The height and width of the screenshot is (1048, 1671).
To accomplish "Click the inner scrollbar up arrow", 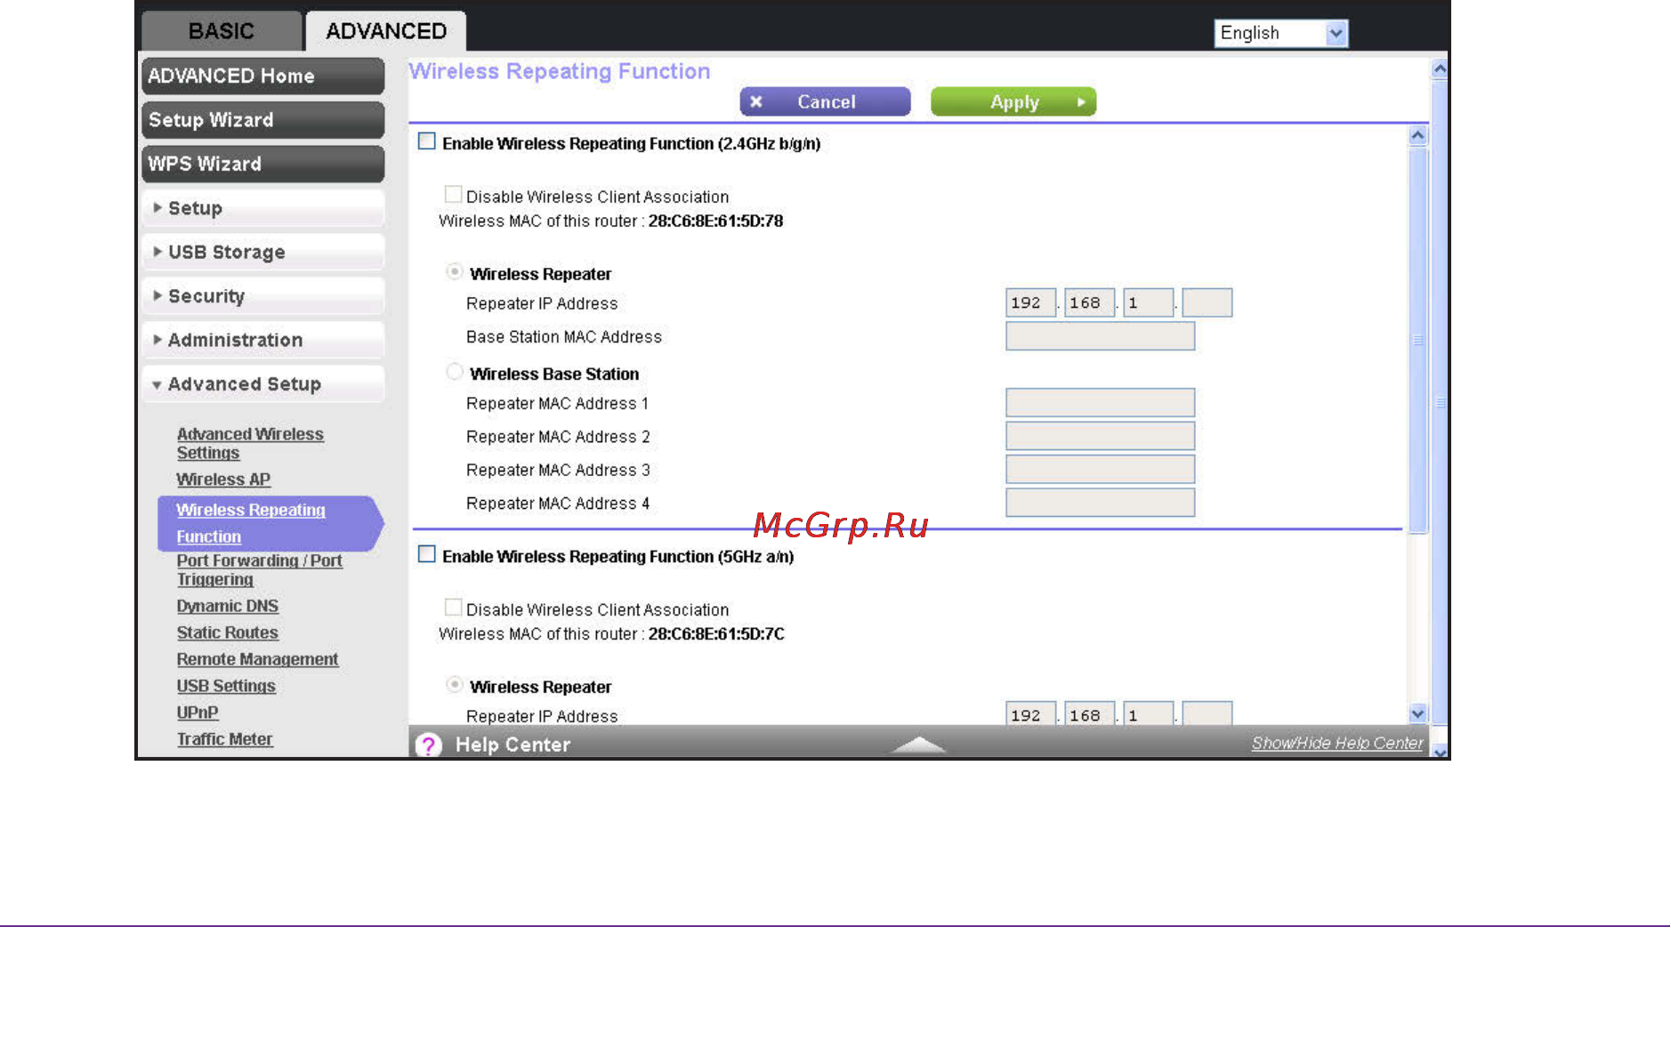I will pyautogui.click(x=1418, y=136).
